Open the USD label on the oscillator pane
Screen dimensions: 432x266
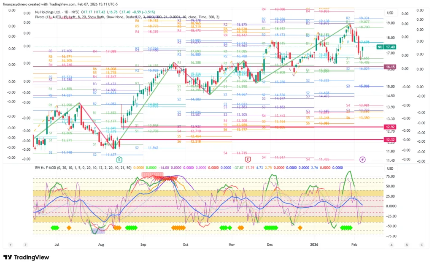click(390, 169)
